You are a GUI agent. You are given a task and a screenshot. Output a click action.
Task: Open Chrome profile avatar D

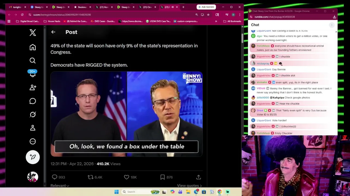[233, 15]
